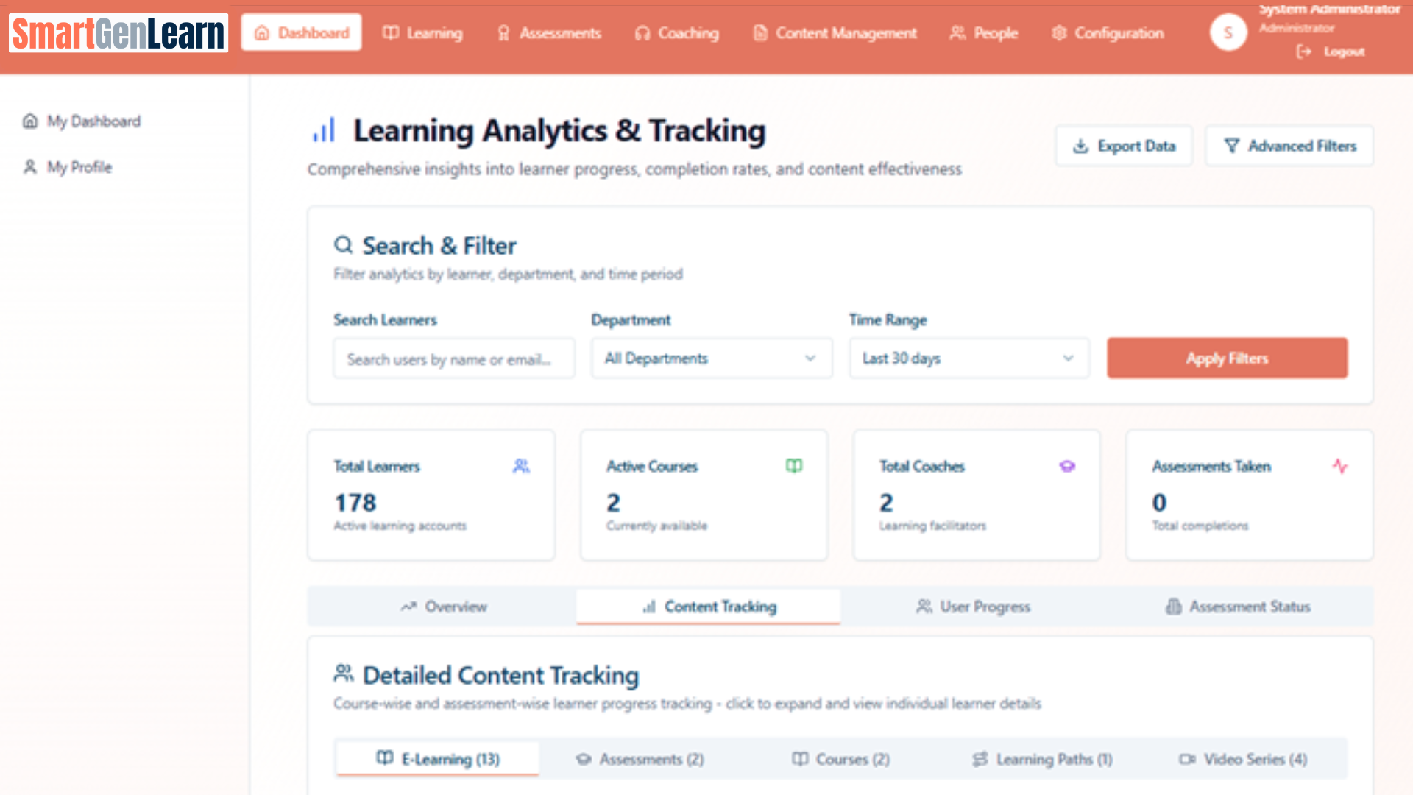
Task: Click the home icon beside My Dashboard
Action: pyautogui.click(x=30, y=121)
